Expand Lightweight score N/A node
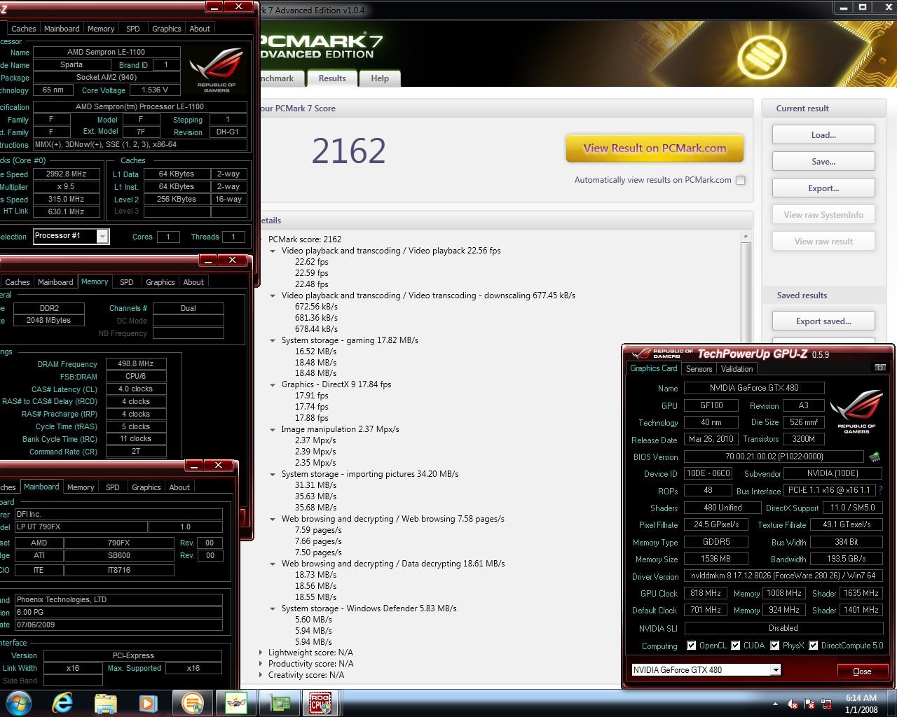Image resolution: width=897 pixels, height=717 pixels. click(261, 653)
